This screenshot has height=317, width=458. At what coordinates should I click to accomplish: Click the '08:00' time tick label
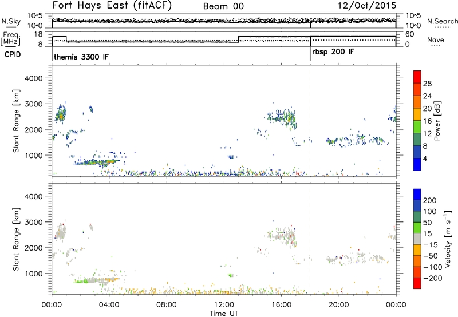point(167,305)
